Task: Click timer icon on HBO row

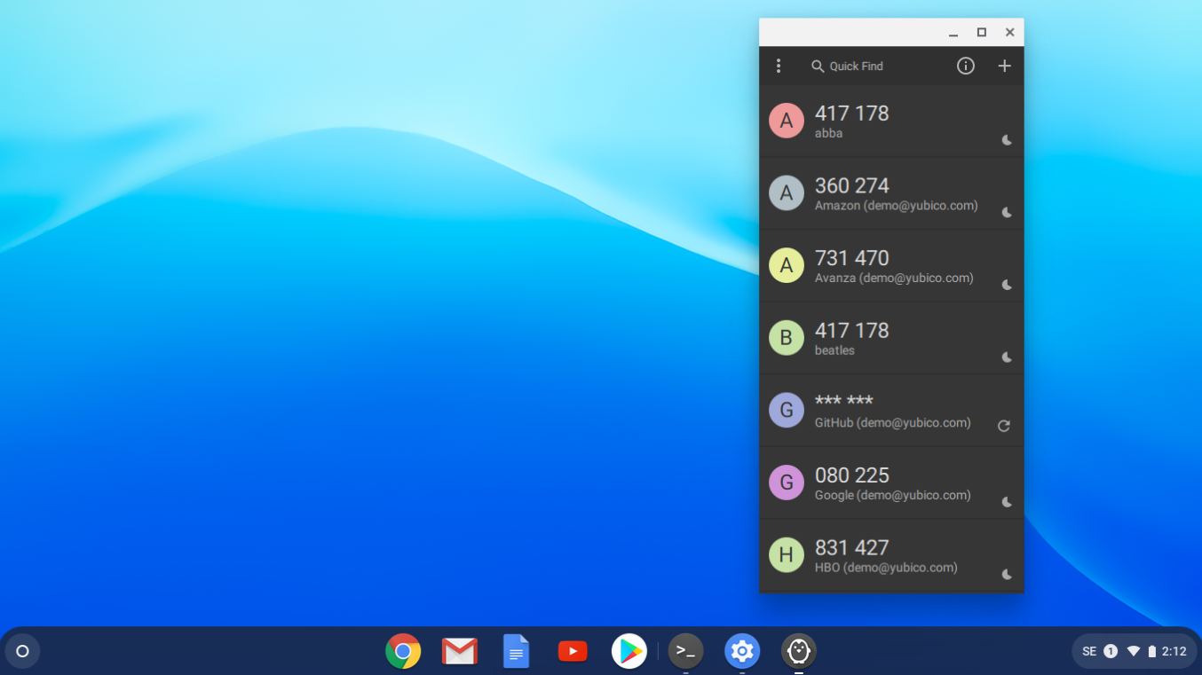Action: 1007,575
